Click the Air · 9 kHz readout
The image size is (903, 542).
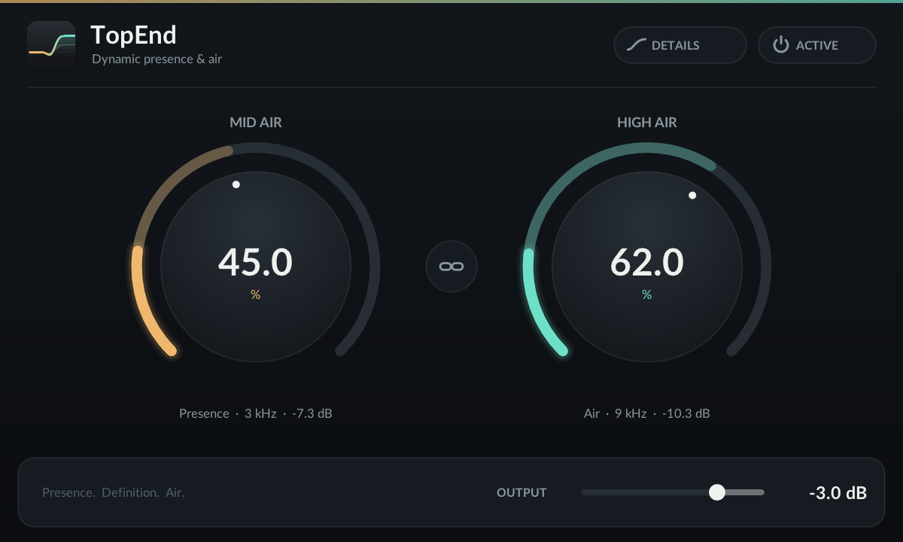[647, 413]
